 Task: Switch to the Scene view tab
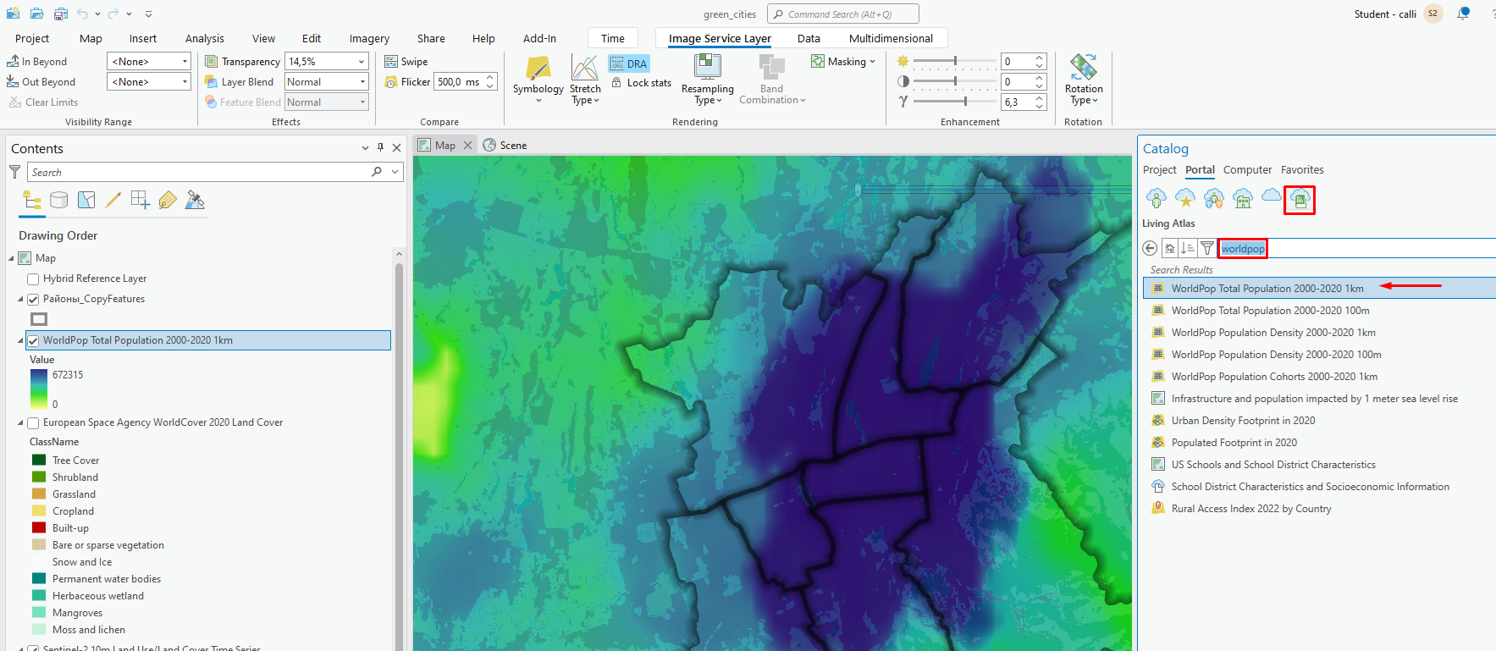(x=505, y=146)
